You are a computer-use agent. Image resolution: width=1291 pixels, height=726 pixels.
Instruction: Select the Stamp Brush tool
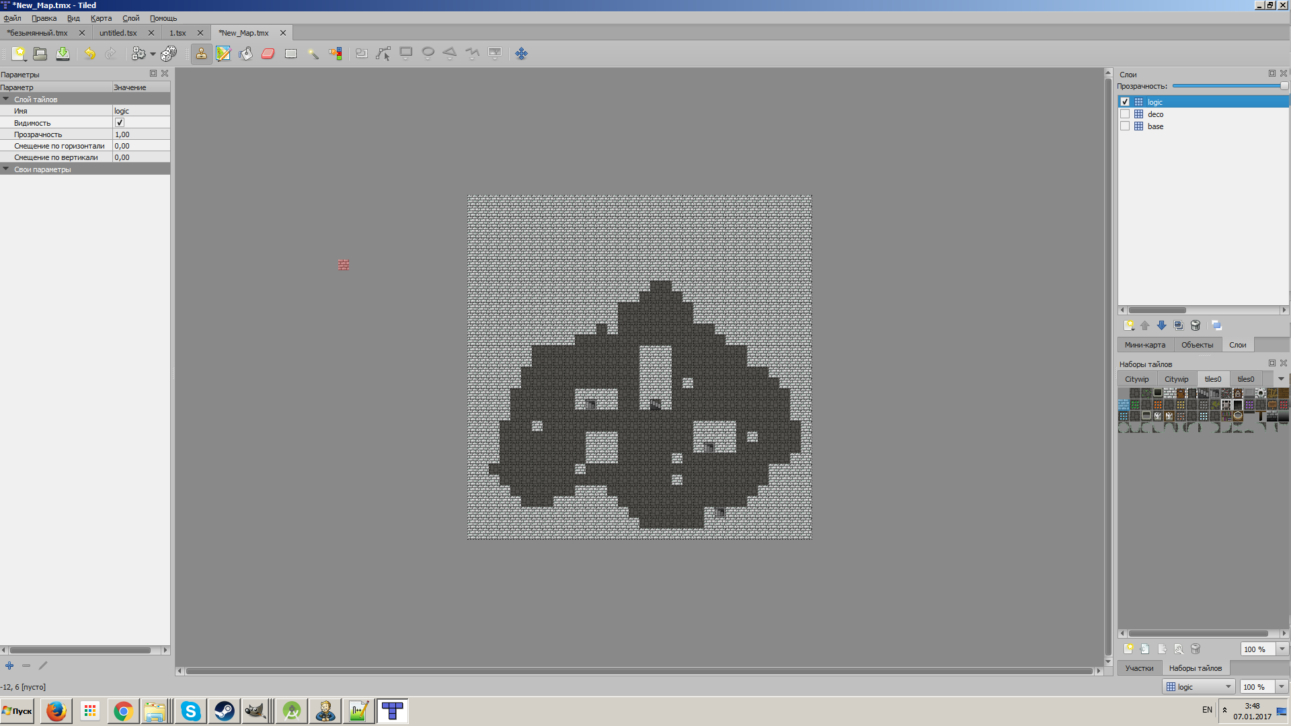[x=201, y=54]
